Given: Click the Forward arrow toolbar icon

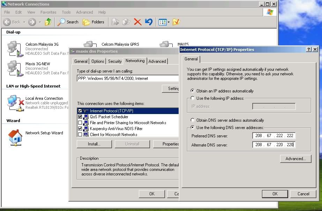Looking at the screenshot, I should click(32, 22).
